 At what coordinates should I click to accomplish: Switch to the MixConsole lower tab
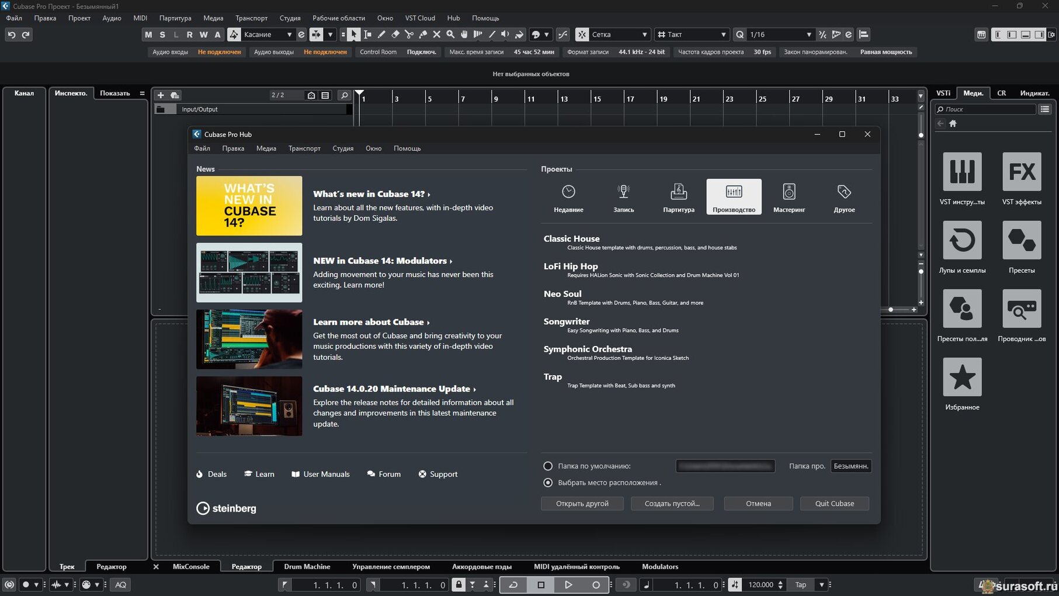pos(191,566)
